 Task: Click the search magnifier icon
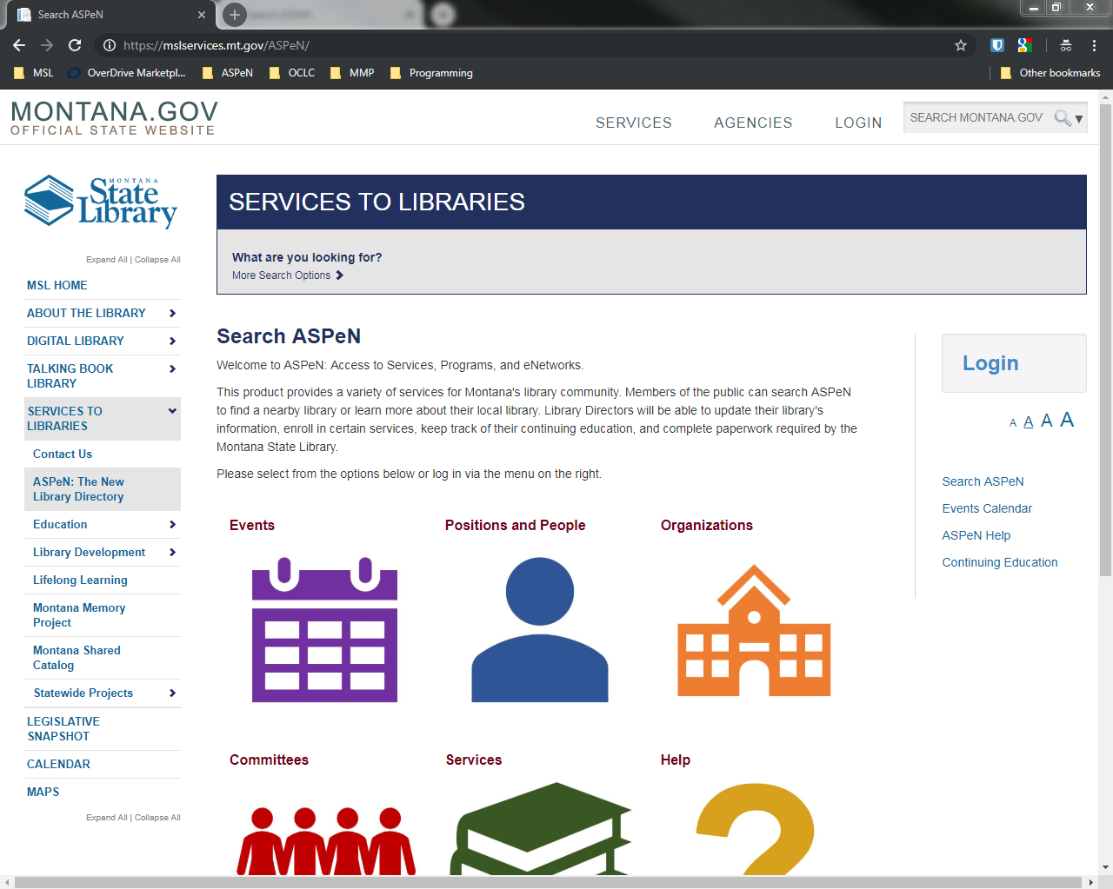coord(1062,118)
